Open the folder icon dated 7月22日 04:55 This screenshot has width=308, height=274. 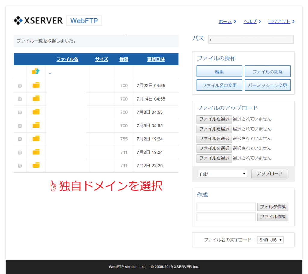point(36,85)
